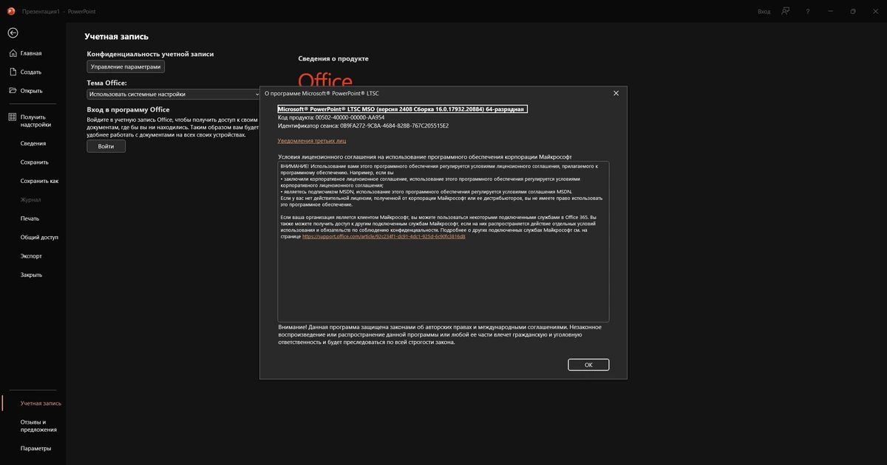Open the support.office.com article link

(384, 236)
